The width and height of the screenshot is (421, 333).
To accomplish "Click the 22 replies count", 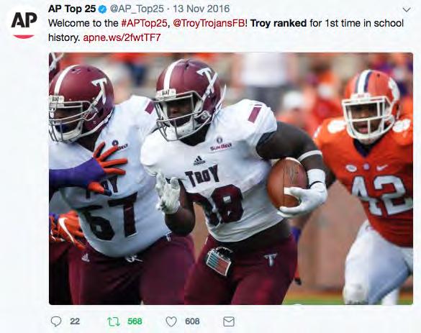I will (x=75, y=321).
